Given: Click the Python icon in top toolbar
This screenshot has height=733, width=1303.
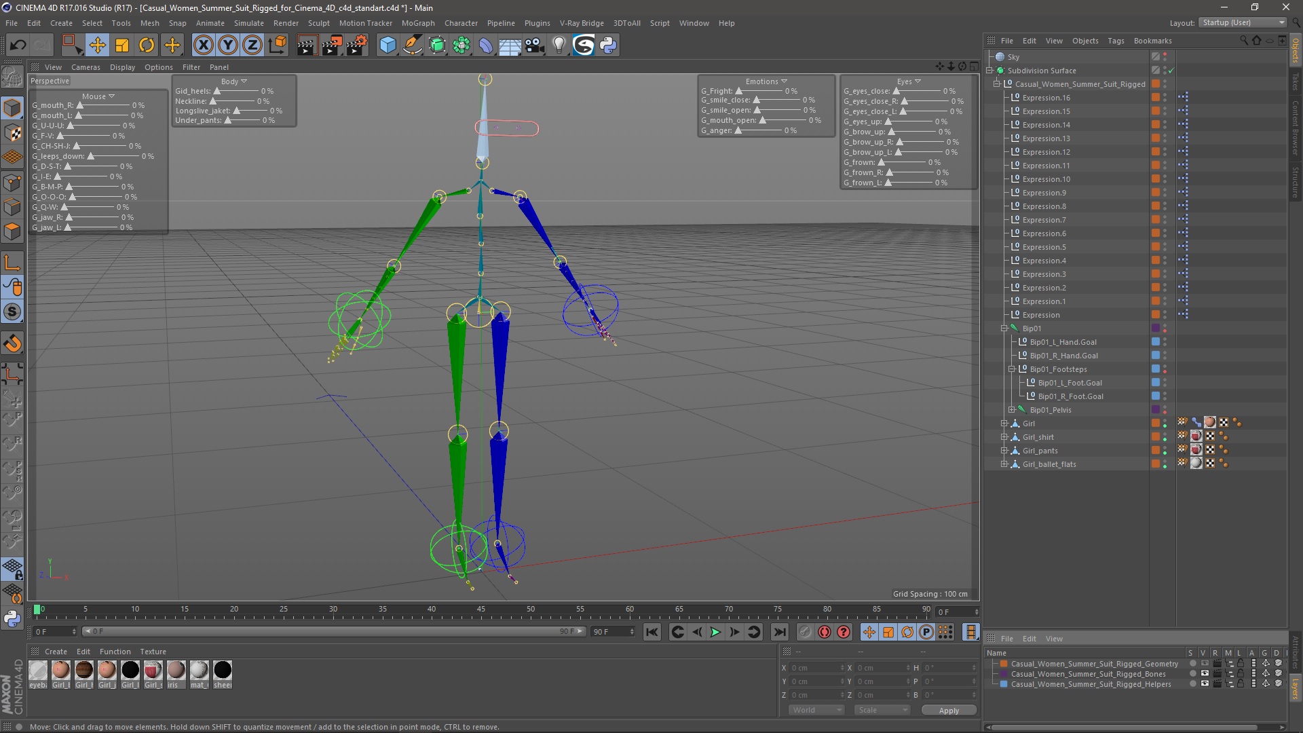Looking at the screenshot, I should [x=608, y=45].
